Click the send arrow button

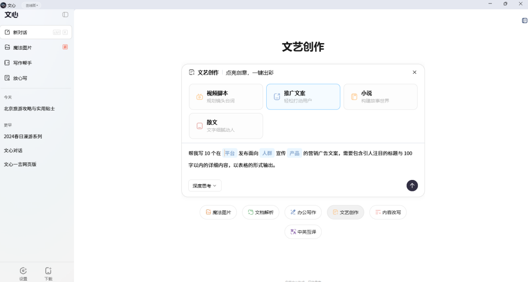(412, 186)
